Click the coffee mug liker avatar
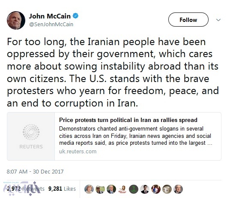This screenshot has width=233, height=198. pos(167,189)
